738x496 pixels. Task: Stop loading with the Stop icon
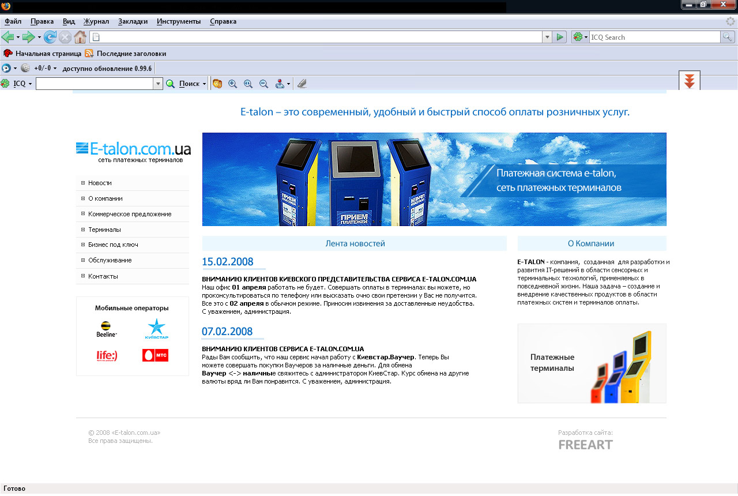(x=65, y=37)
